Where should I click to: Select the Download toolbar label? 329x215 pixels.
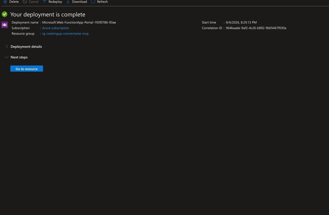click(x=79, y=2)
